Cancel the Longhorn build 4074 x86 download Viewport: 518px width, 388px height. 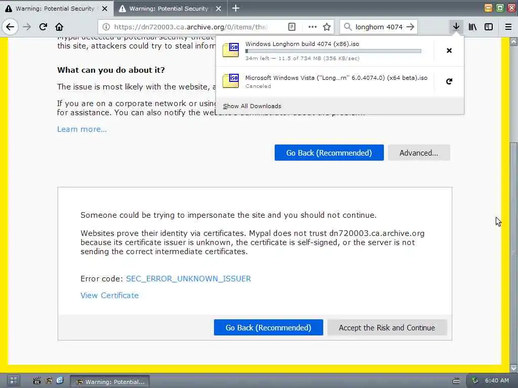click(449, 51)
